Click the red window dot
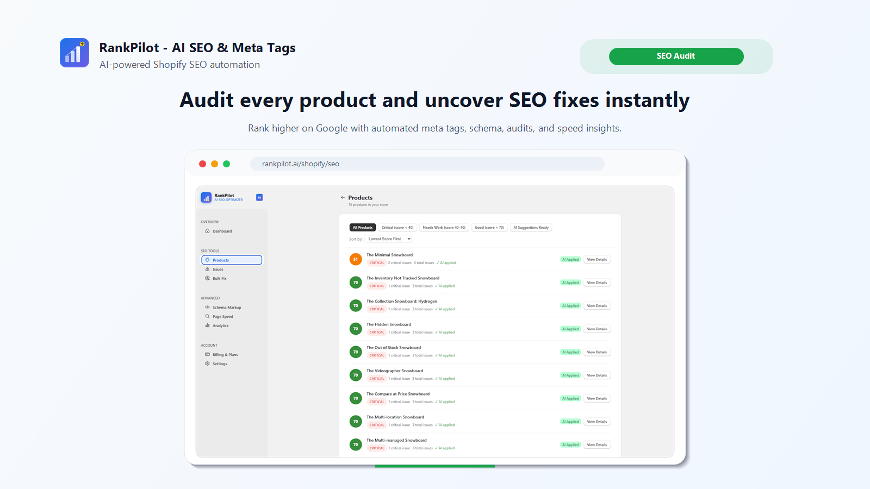 (202, 164)
